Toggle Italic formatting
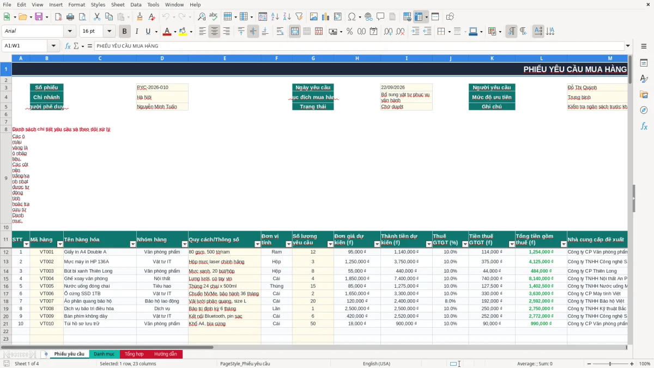 136,32
